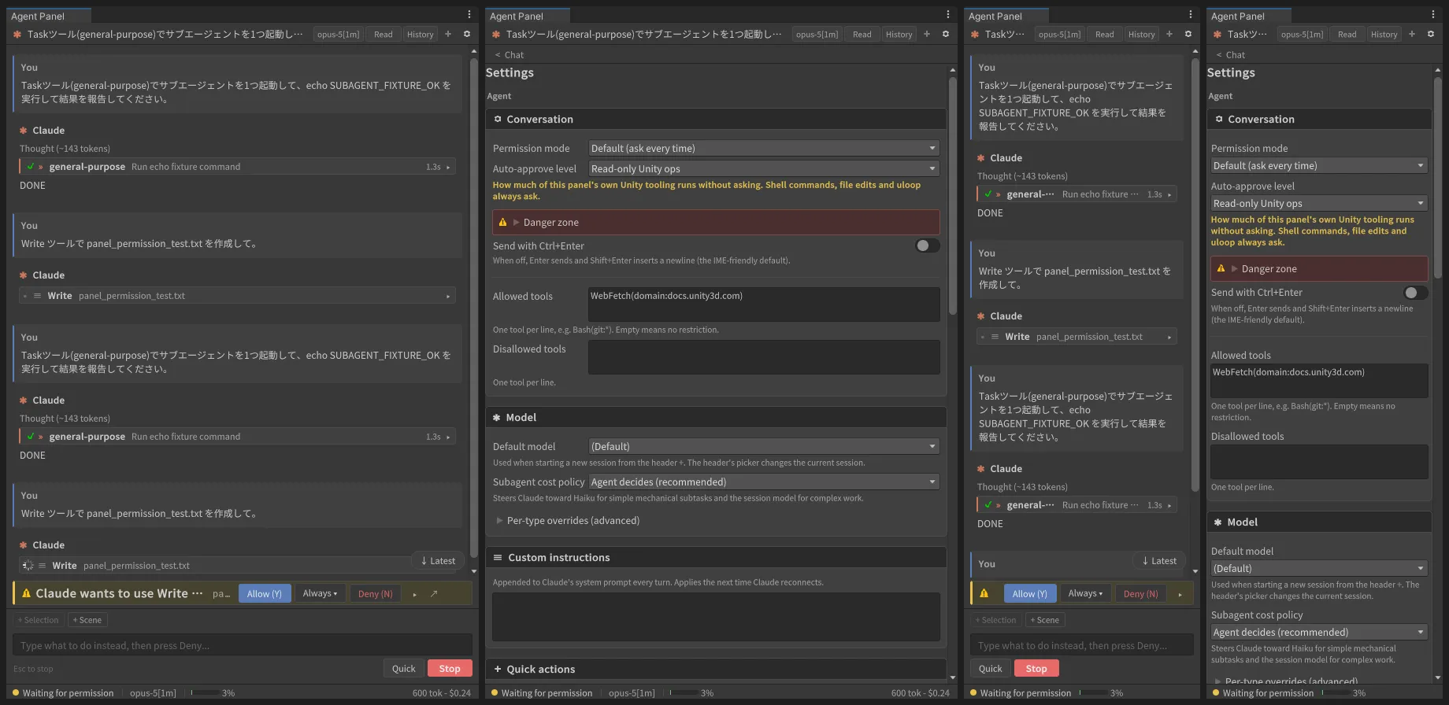The height and width of the screenshot is (705, 1449).
Task: Toggle Send with Ctrl+Enter in narrow Settings panel
Action: click(1415, 293)
